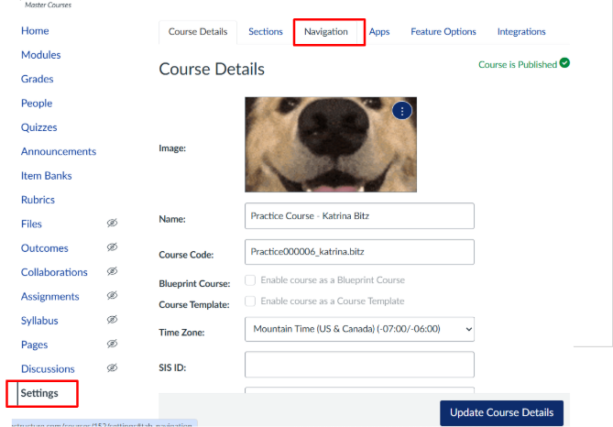The width and height of the screenshot is (613, 427).
Task: Click the hidden-eye icon beside Files
Action: tap(112, 224)
